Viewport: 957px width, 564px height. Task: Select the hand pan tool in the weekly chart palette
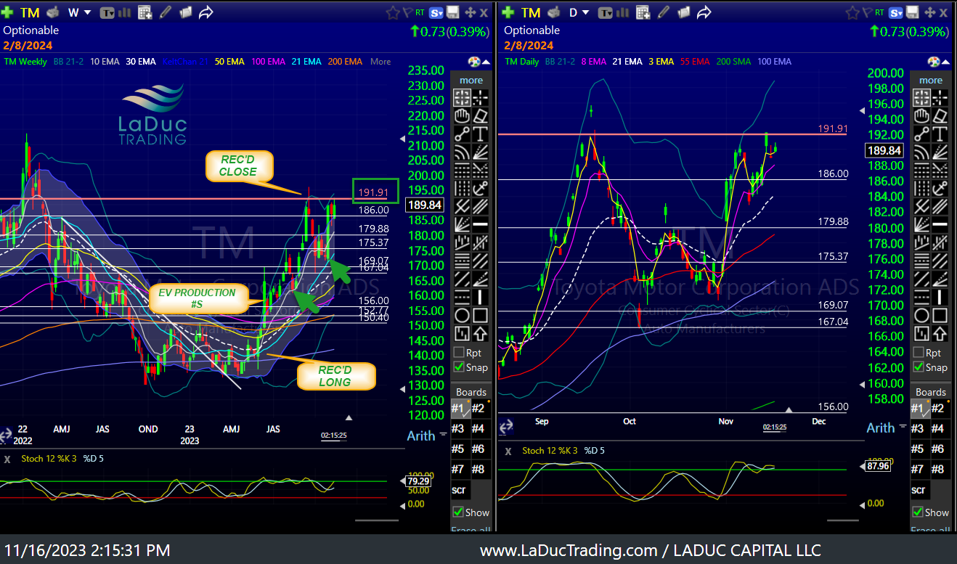point(461,115)
